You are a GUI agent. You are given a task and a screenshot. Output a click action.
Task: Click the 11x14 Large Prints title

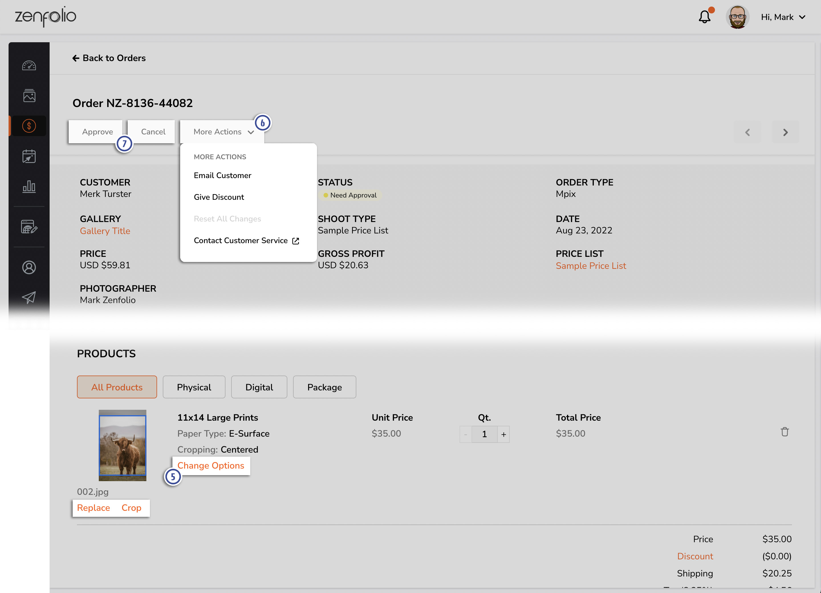218,417
